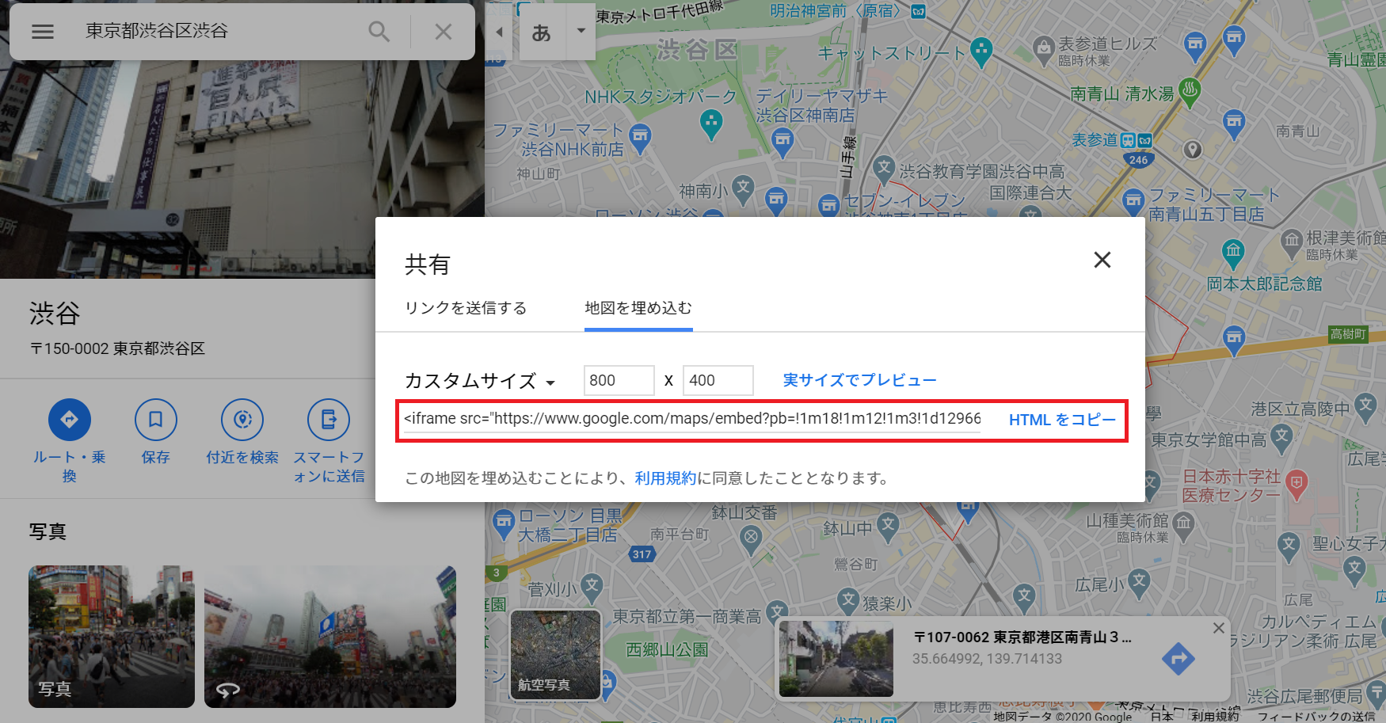Click the 聖心女子大 school pin
Screen dimensions: 1386x723
pyautogui.click(x=1289, y=544)
